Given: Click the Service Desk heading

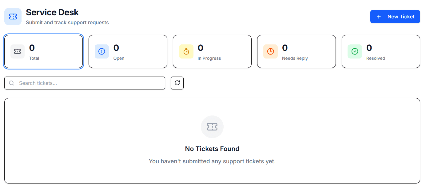Looking at the screenshot, I should coord(52,12).
